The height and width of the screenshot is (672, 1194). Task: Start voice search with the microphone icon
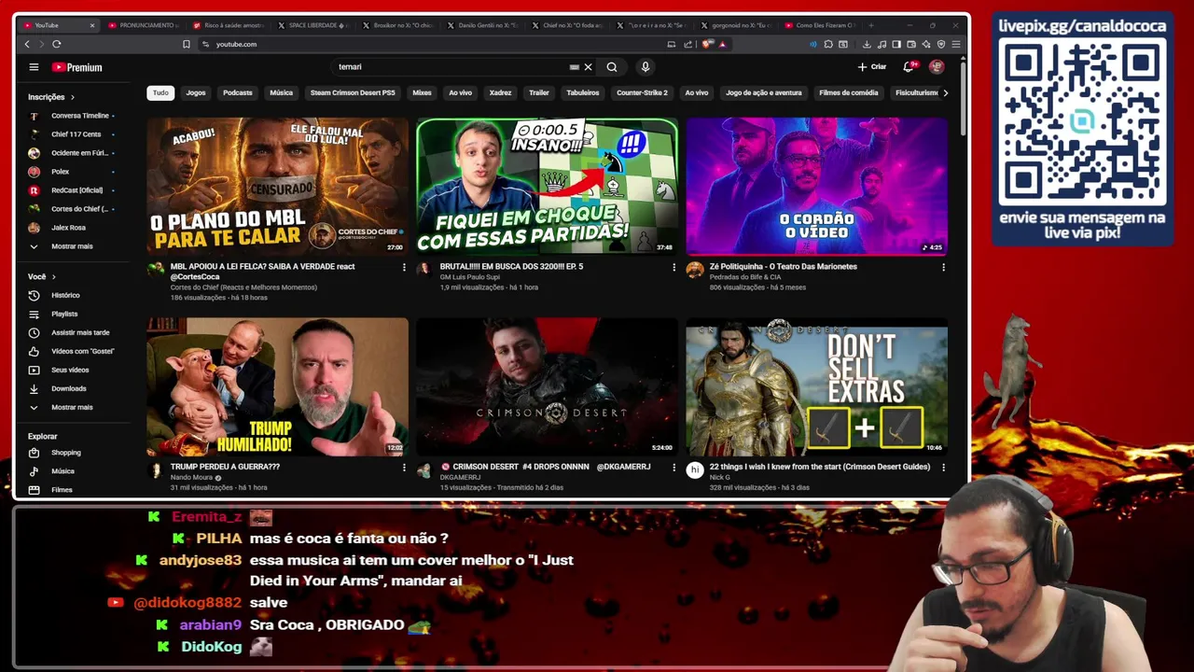click(x=645, y=67)
